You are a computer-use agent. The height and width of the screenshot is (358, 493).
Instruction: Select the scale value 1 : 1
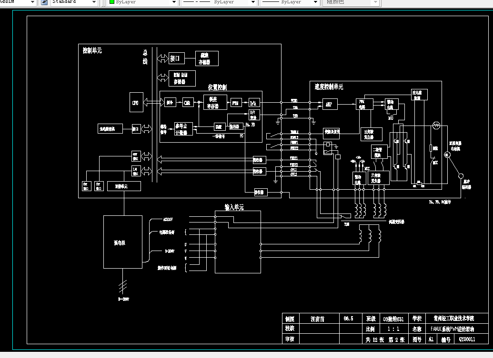pos(393,329)
